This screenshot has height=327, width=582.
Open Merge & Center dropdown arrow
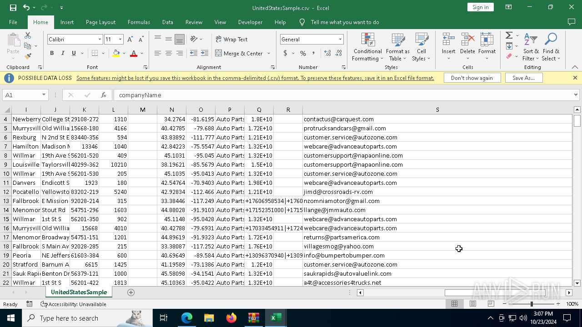pyautogui.click(x=268, y=53)
